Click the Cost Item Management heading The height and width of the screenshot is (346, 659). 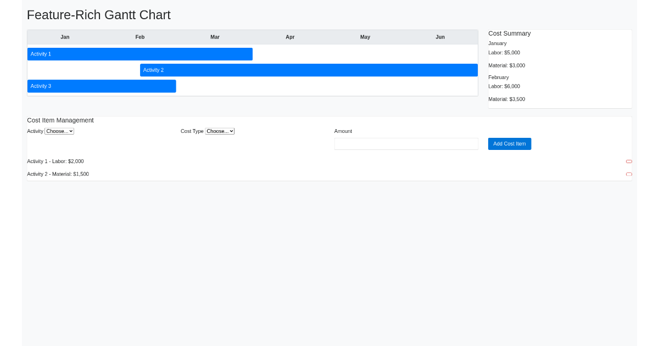coord(60,120)
